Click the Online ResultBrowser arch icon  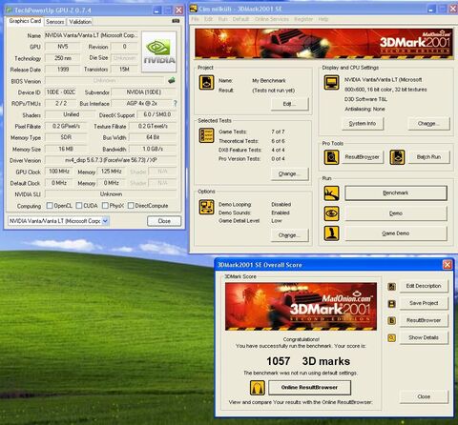[x=258, y=388]
